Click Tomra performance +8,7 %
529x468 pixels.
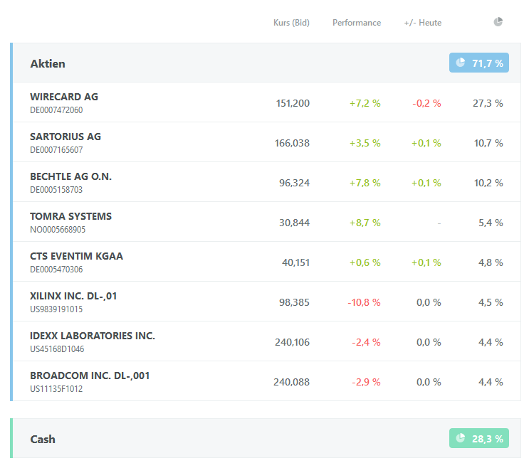click(x=365, y=223)
